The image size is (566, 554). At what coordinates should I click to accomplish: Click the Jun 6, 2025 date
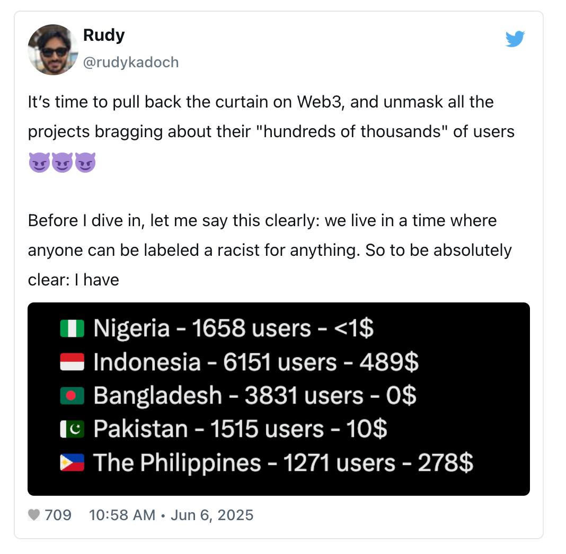pyautogui.click(x=212, y=514)
